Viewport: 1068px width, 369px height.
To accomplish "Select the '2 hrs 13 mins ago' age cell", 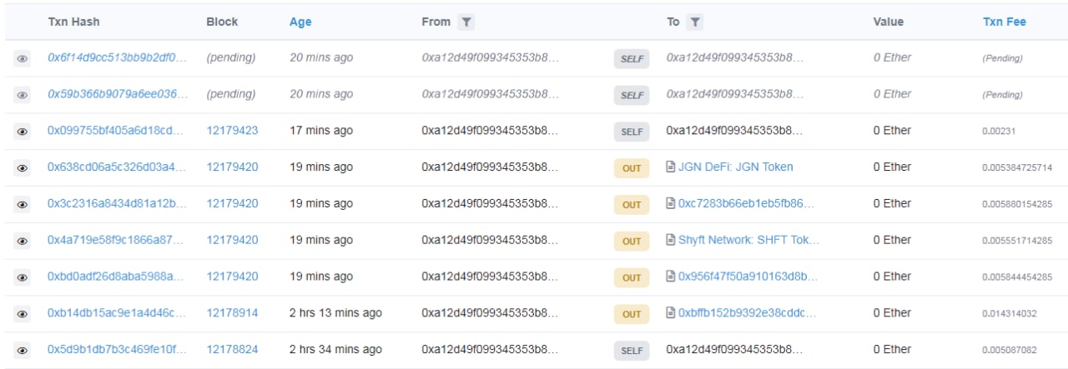I will 335,313.
